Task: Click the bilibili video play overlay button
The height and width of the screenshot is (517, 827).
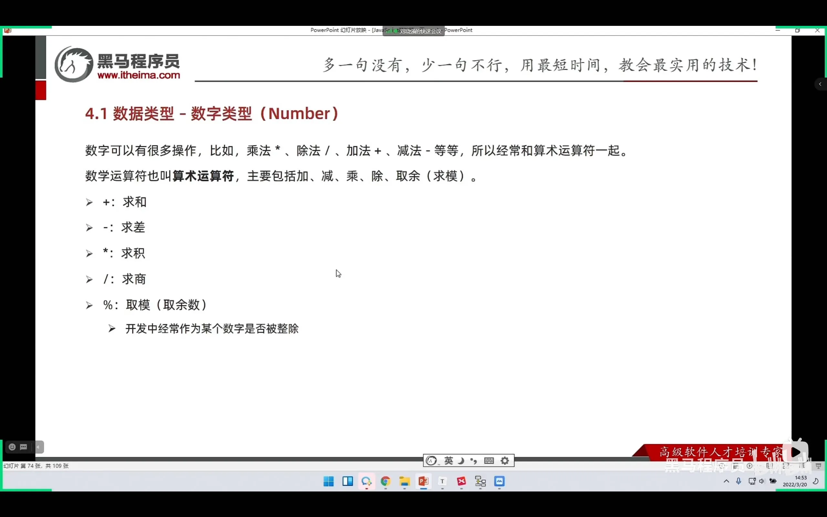Action: (796, 452)
